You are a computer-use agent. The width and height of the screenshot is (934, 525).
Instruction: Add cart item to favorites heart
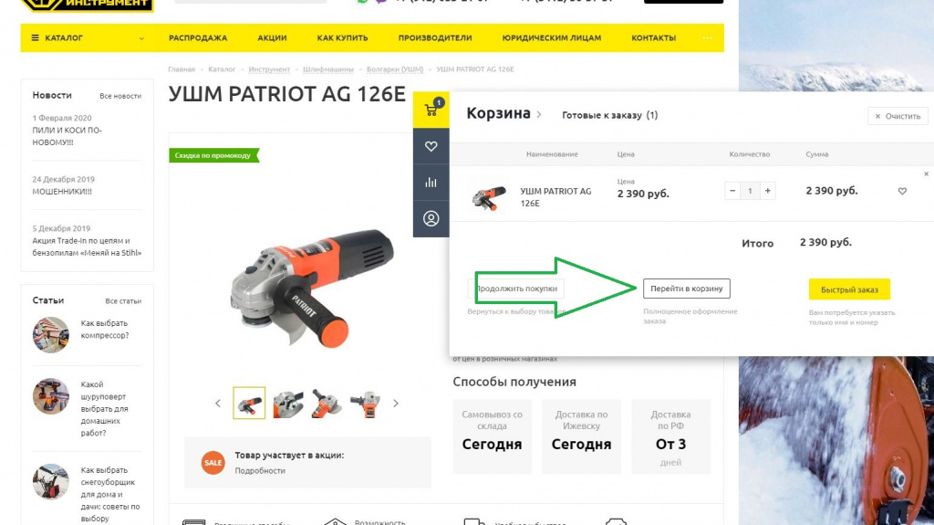(x=902, y=191)
